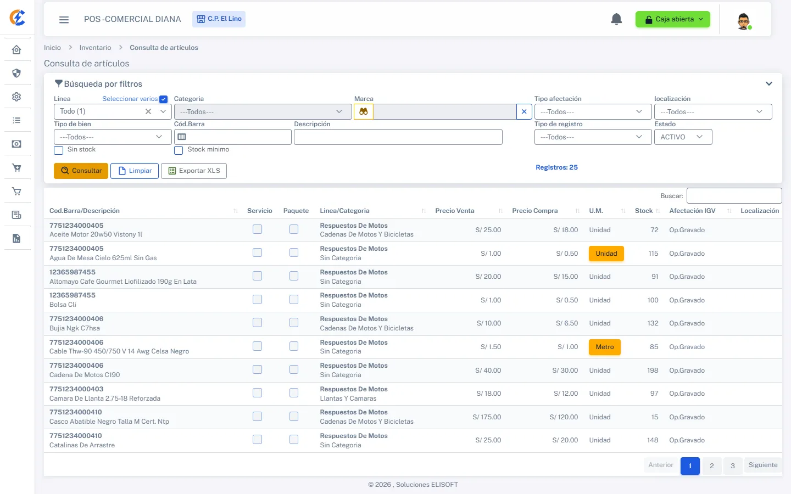Click the 'Buscar' table search field
791x494 pixels.
(x=734, y=195)
